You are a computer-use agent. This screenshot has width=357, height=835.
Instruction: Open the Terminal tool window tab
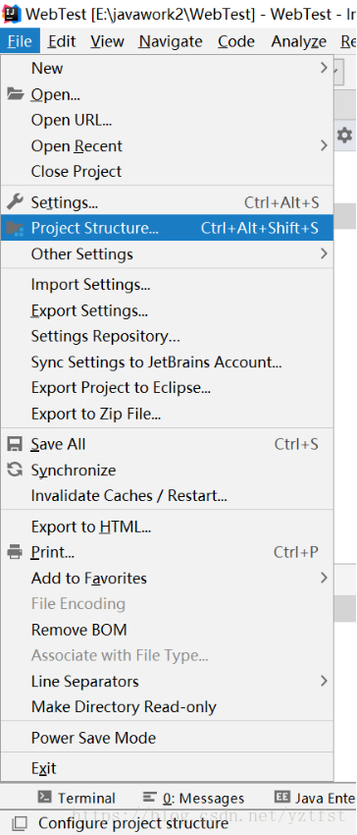point(77,798)
